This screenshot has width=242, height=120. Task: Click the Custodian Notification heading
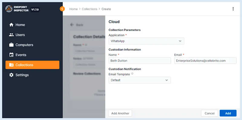tap(125, 69)
